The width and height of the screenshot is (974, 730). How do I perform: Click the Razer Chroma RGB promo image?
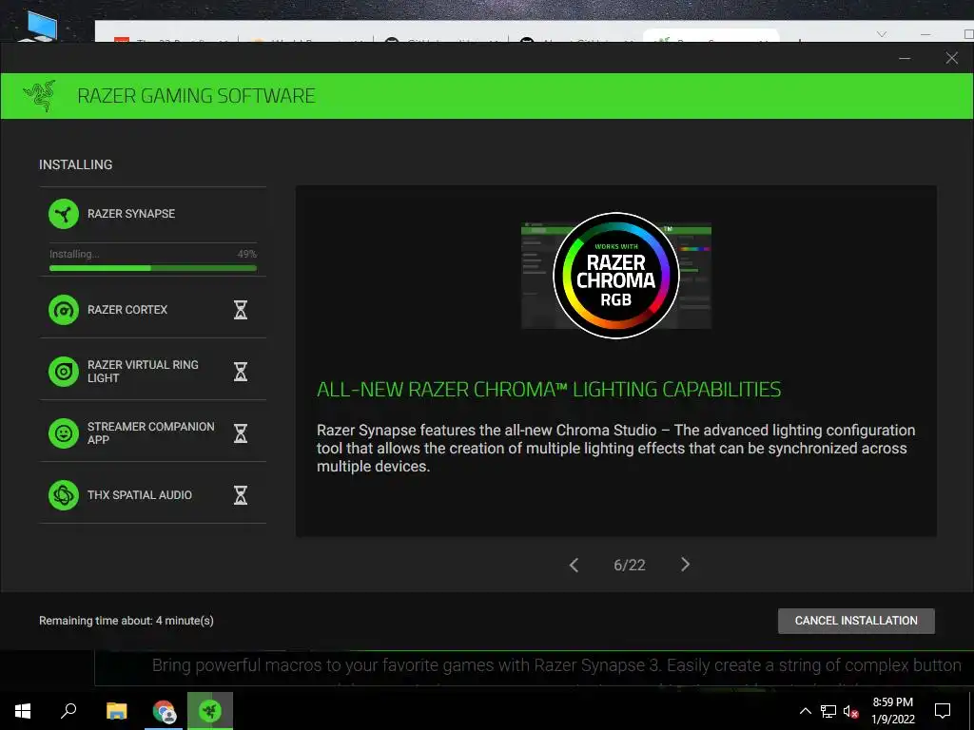click(616, 276)
